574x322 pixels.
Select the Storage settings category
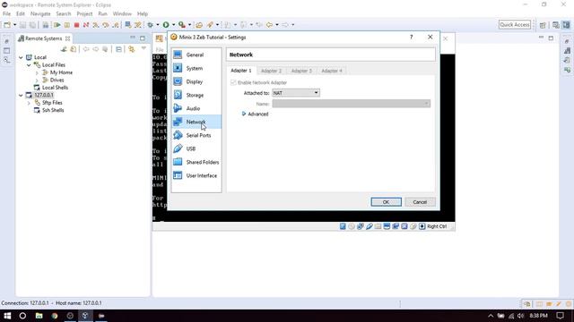[196, 95]
